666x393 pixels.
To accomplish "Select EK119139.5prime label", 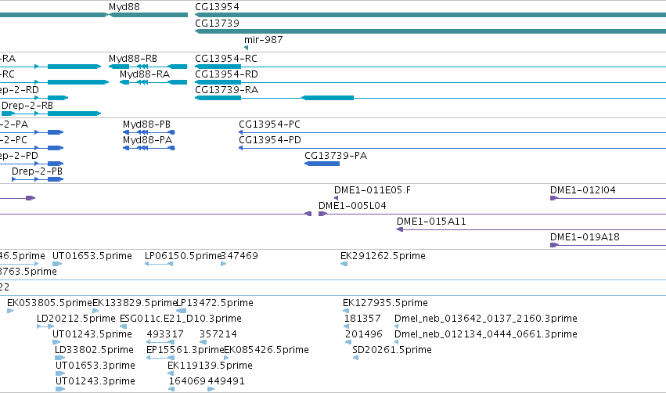I will pyautogui.click(x=210, y=366).
